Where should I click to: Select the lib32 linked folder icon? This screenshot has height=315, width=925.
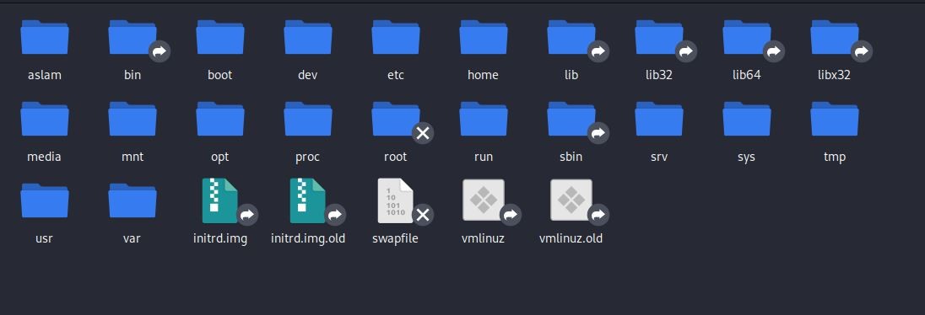(x=659, y=37)
